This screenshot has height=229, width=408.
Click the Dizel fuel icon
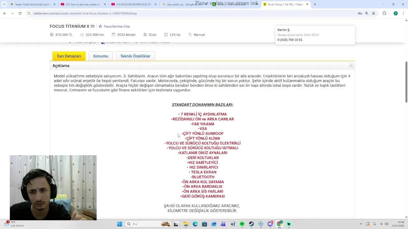[145, 35]
